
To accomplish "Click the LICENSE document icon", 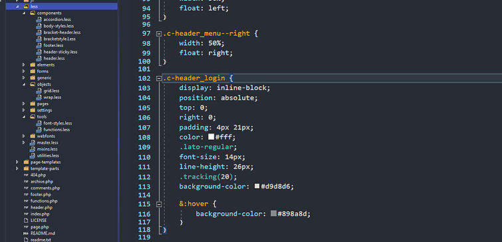I will point(26,220).
